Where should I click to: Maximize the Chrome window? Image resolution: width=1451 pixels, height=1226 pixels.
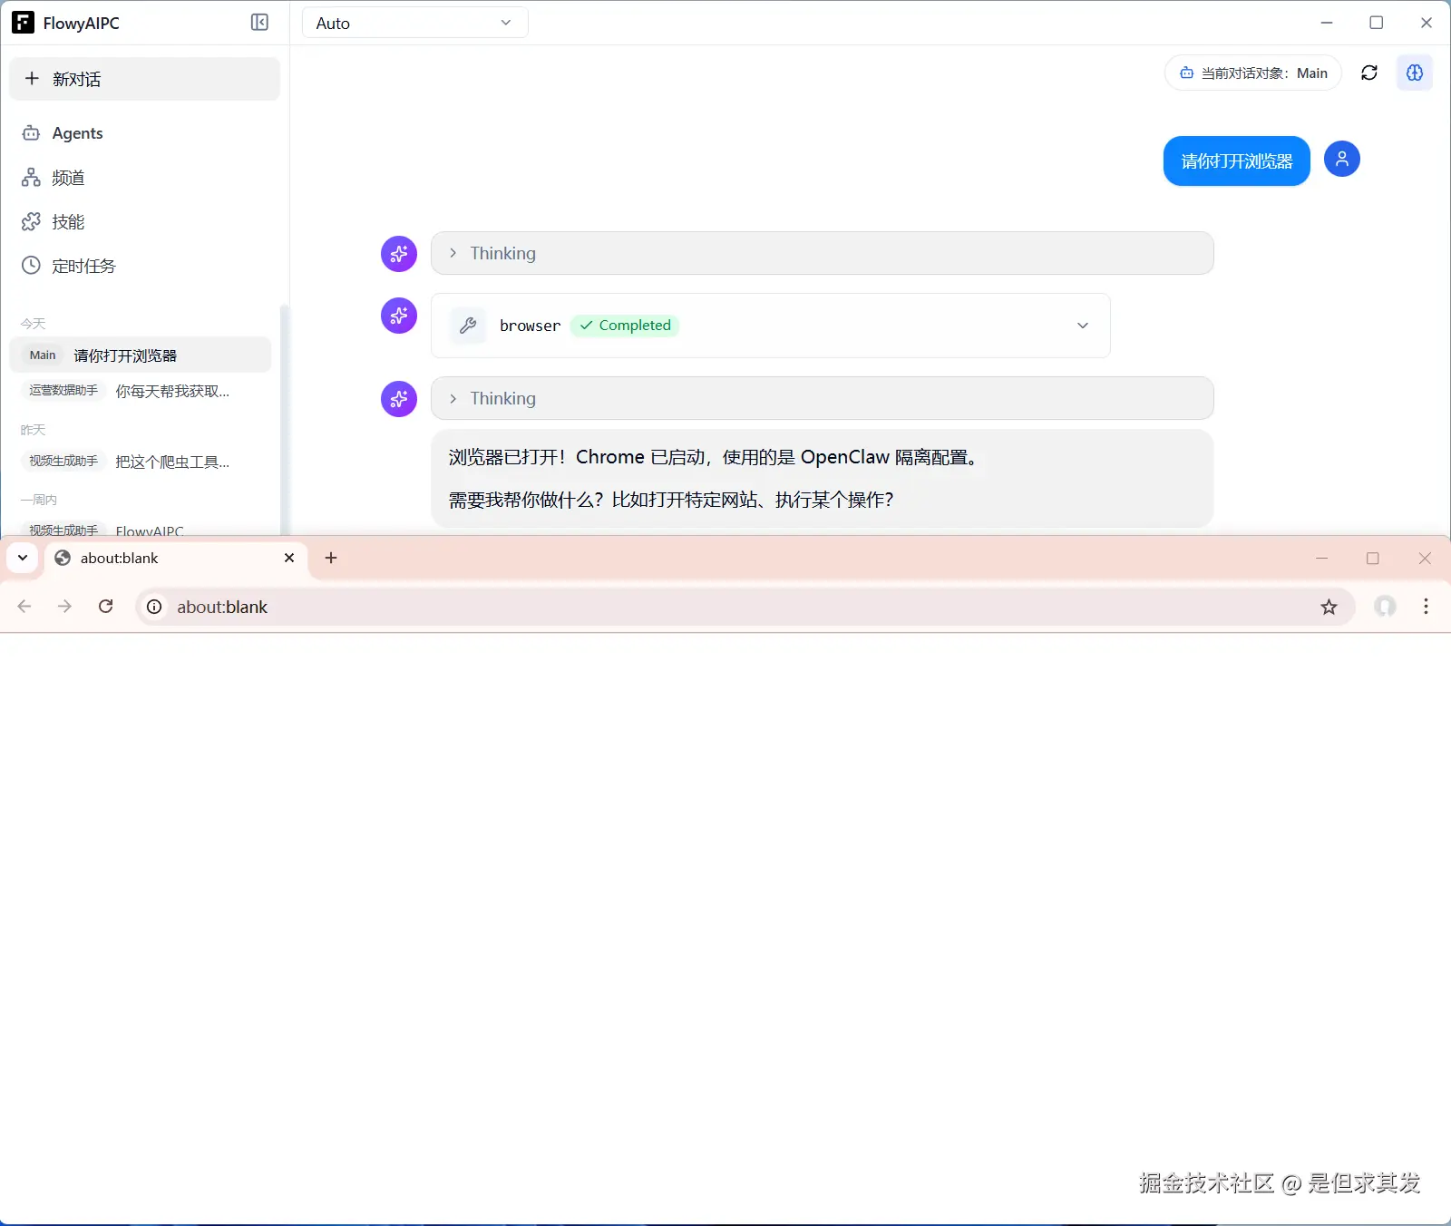[x=1373, y=559]
